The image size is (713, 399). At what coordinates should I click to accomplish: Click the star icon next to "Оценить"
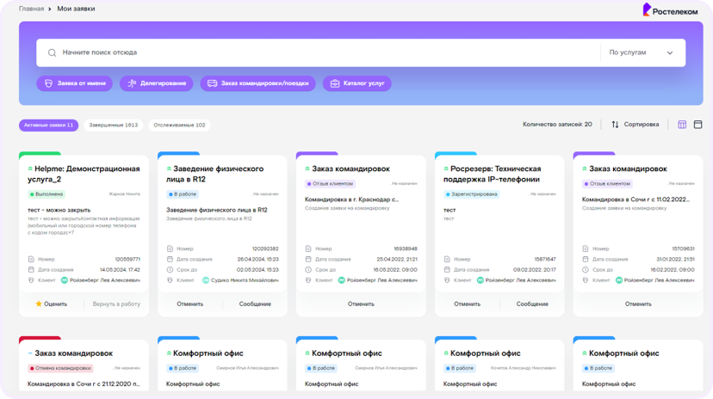(39, 304)
